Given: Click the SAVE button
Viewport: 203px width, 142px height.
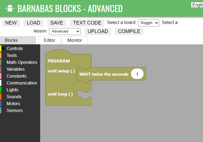Looking at the screenshot, I should point(57,23).
